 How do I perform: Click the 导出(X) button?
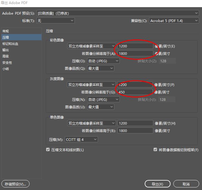coord(157,184)
